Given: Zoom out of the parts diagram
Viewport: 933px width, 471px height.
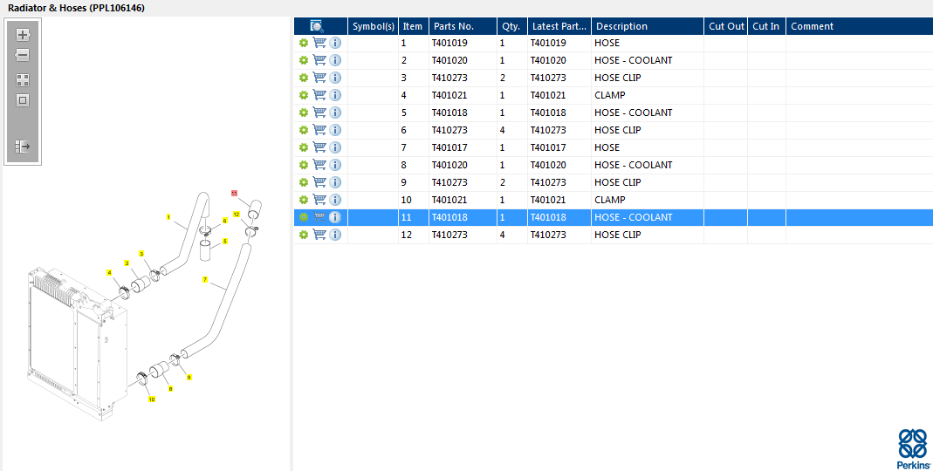Looking at the screenshot, I should click(23, 55).
